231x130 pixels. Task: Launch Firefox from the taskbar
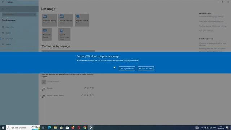[x=73, y=127]
